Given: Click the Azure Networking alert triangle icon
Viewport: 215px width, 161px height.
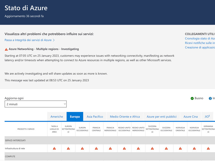Looking at the screenshot, I should click(x=6, y=49).
